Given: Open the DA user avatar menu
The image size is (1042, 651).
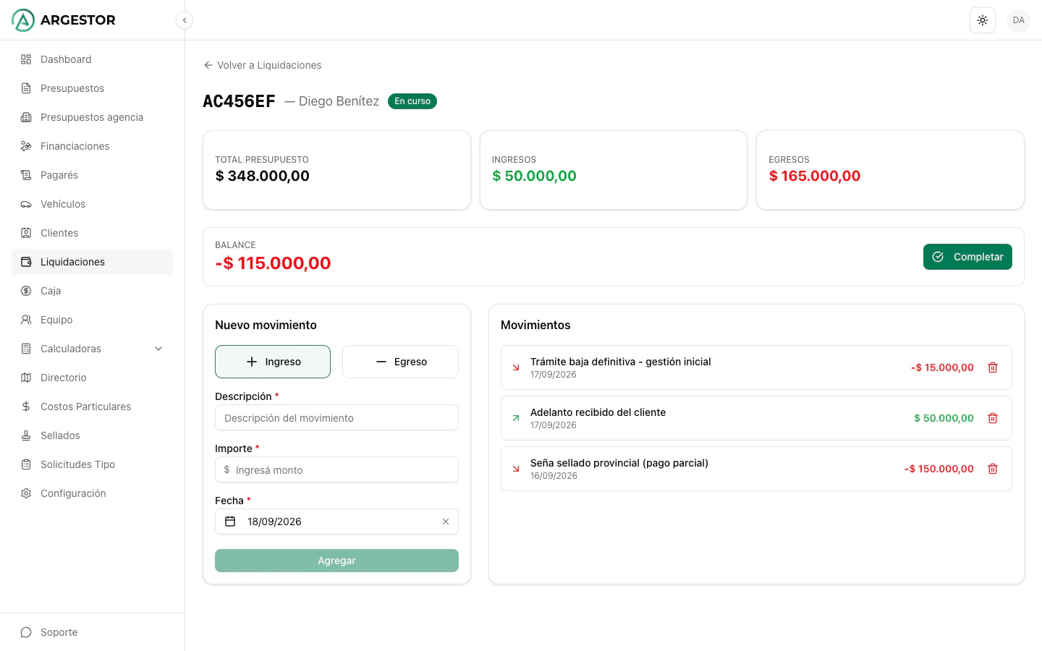Looking at the screenshot, I should point(1019,20).
